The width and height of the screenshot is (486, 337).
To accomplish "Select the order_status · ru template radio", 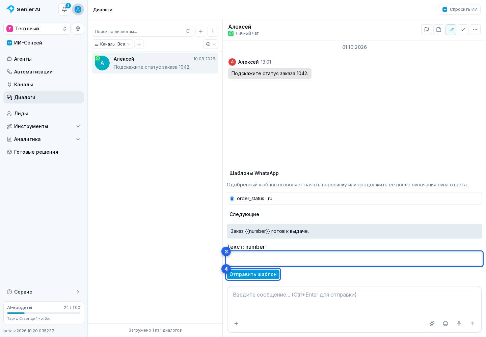I will pos(232,198).
